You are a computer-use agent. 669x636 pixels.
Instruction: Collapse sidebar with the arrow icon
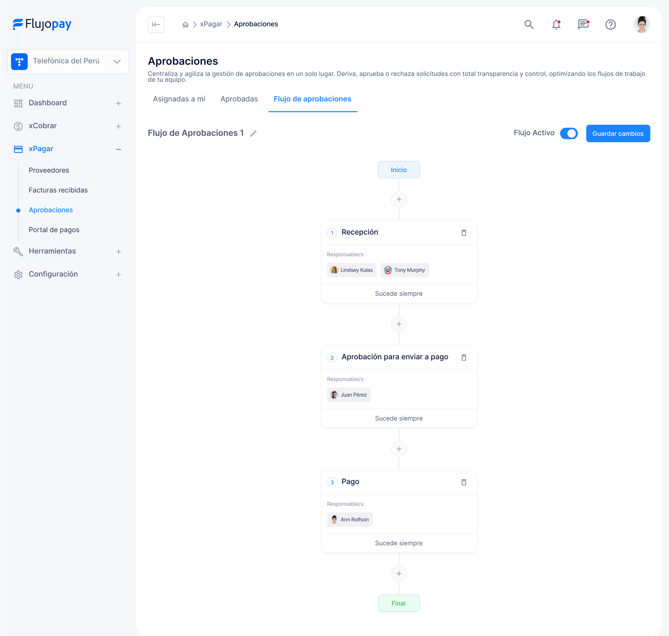156,24
